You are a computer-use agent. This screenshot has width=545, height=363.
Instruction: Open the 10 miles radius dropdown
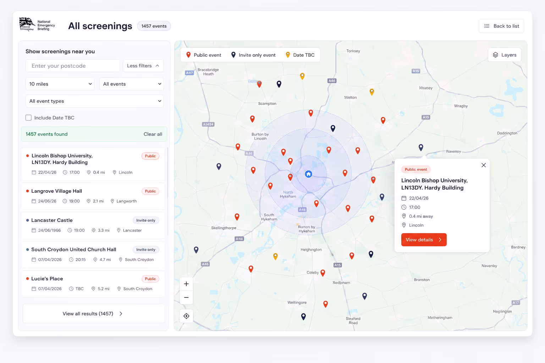[x=60, y=84]
